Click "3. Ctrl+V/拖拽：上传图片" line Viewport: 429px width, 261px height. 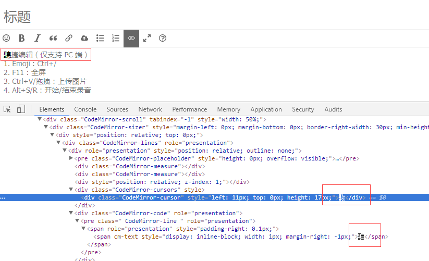click(45, 81)
